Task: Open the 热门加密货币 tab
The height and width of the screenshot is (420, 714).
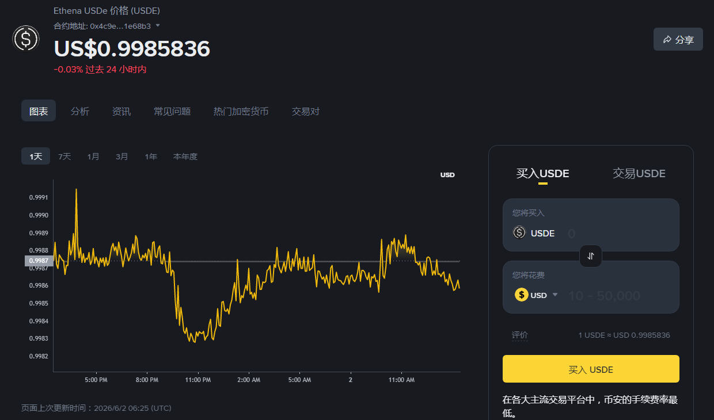Action: click(241, 111)
